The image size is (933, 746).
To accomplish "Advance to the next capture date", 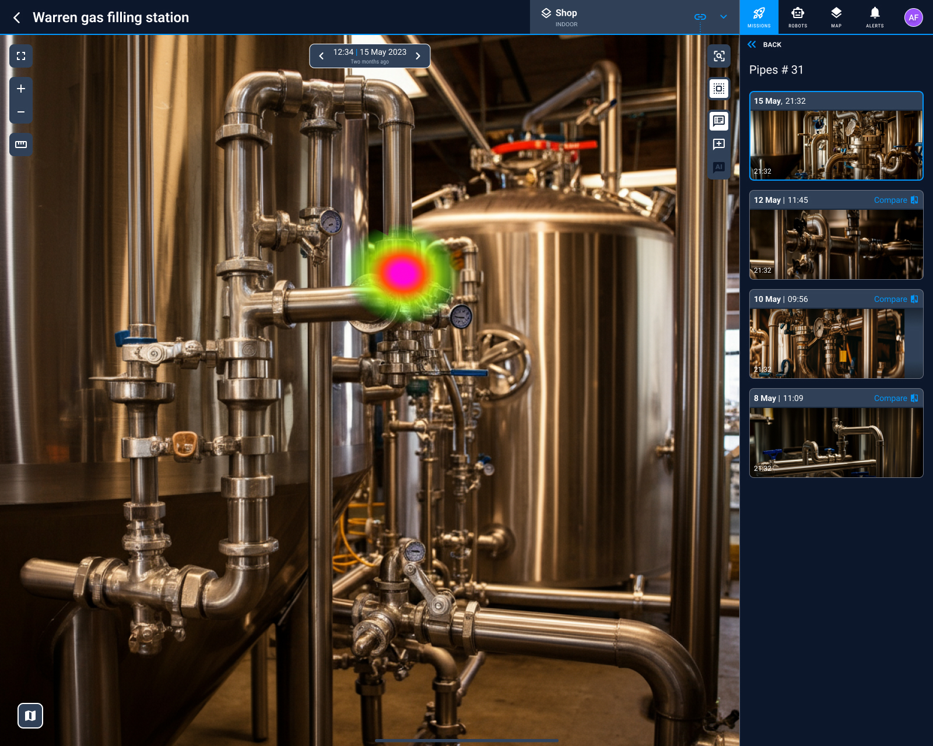I will click(x=418, y=56).
